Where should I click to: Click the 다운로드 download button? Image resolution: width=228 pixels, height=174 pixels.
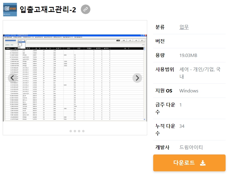[189, 163]
